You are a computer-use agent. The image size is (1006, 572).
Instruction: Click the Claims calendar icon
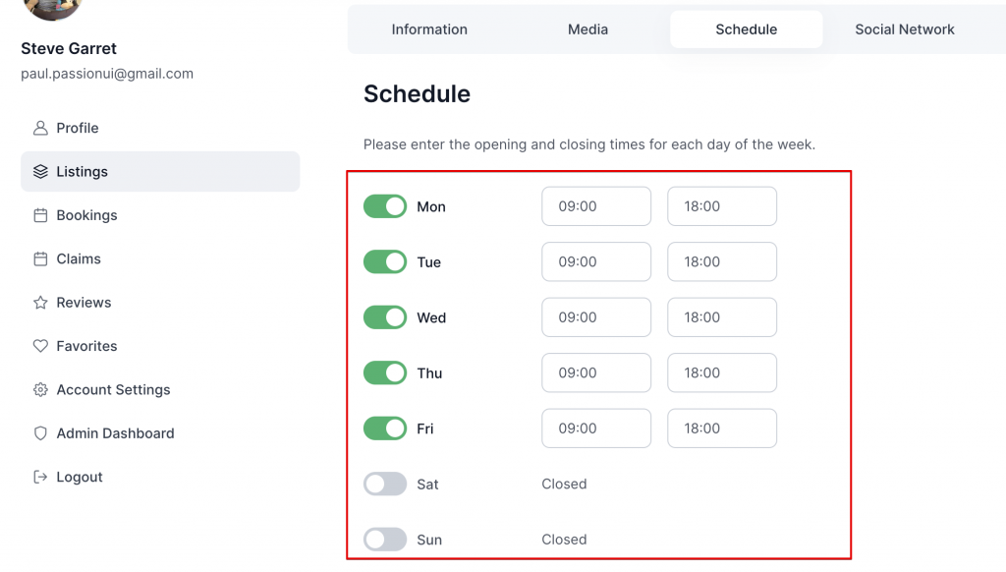click(40, 258)
